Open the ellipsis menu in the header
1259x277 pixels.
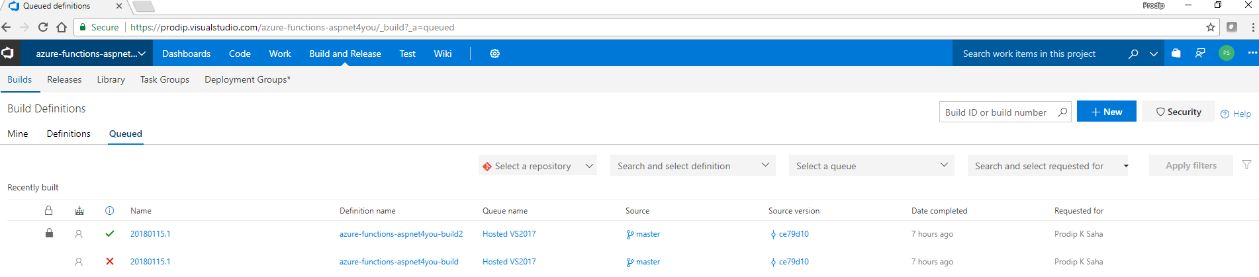[1252, 53]
